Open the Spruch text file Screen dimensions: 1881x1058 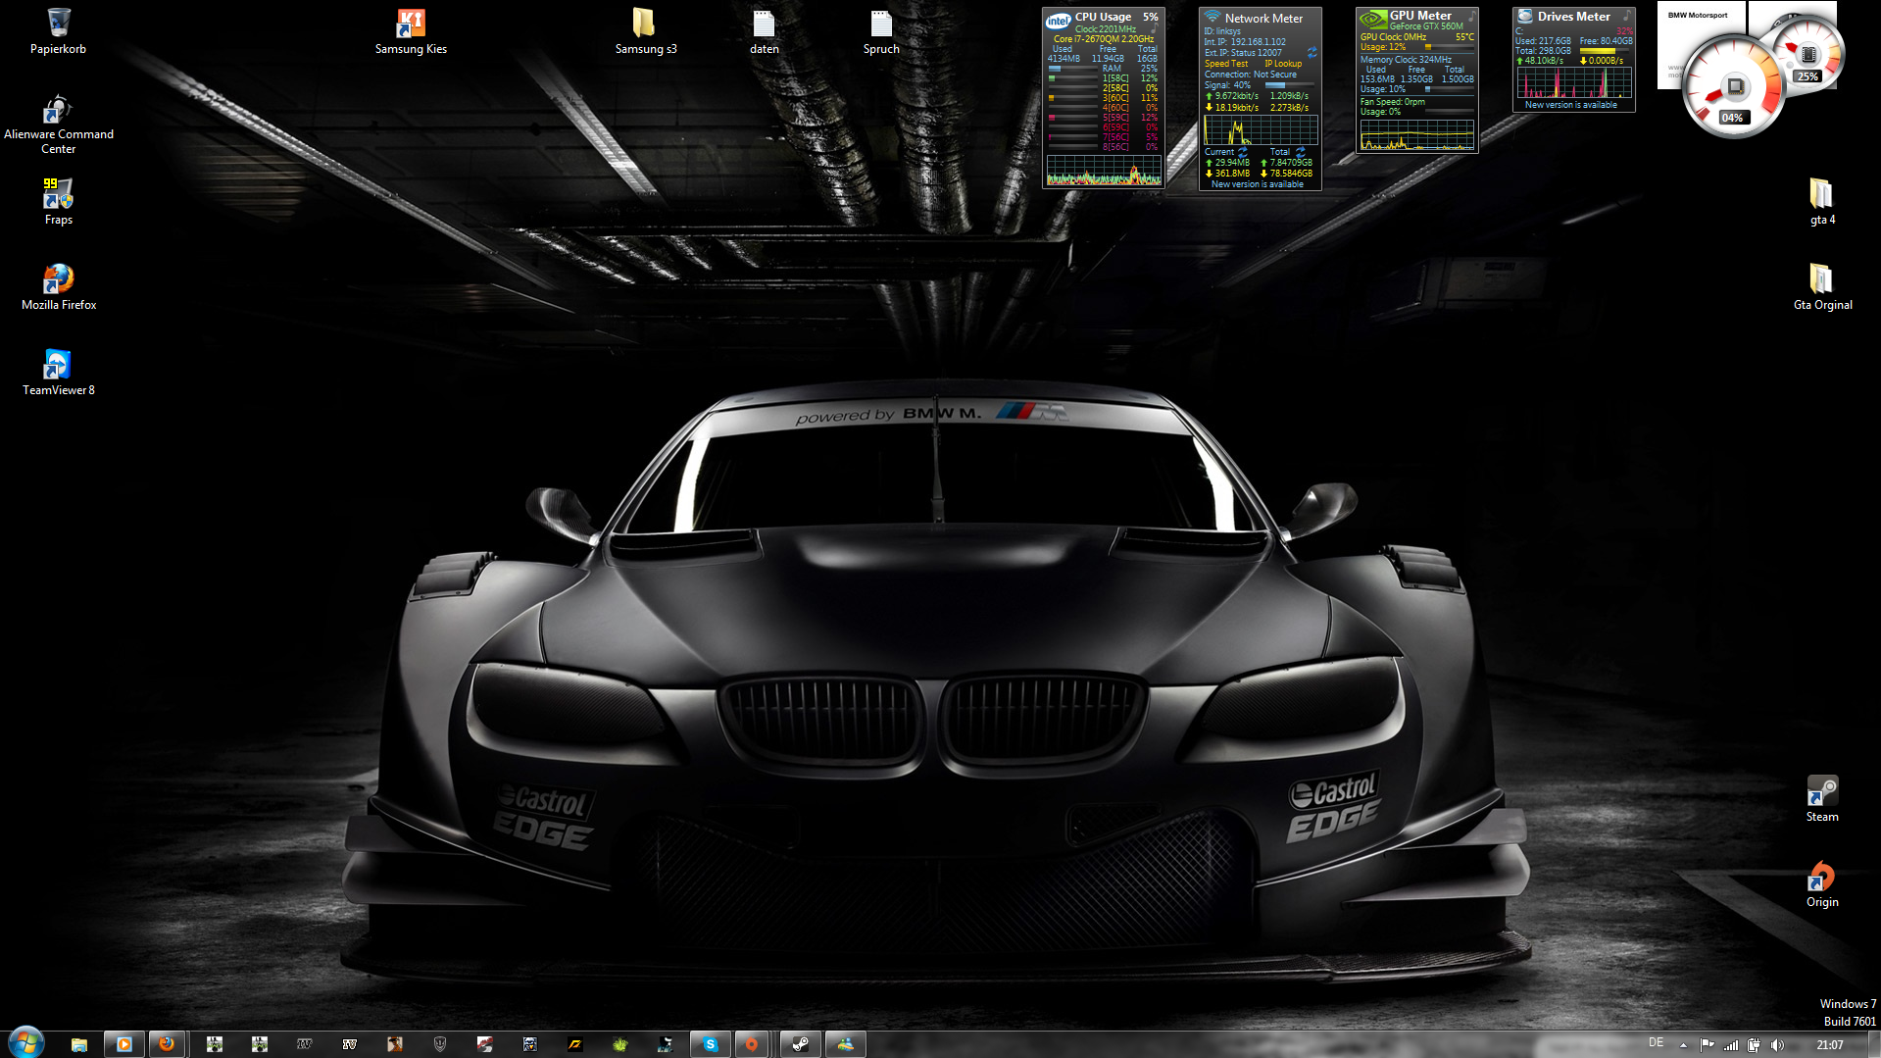pos(881,31)
